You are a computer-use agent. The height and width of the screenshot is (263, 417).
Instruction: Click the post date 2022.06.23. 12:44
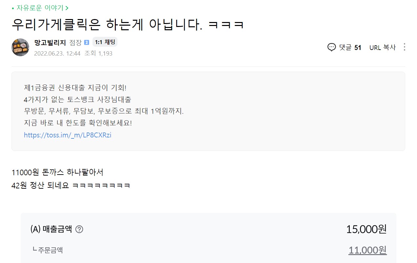[x=57, y=53]
